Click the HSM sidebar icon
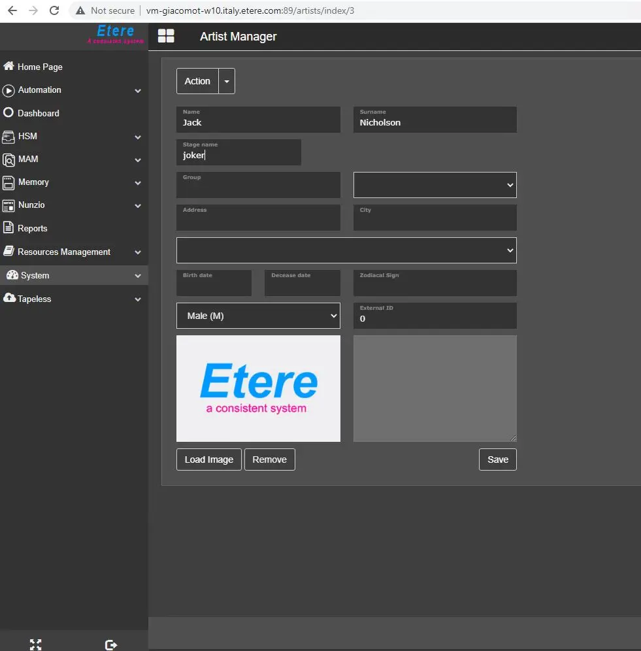 coord(8,137)
